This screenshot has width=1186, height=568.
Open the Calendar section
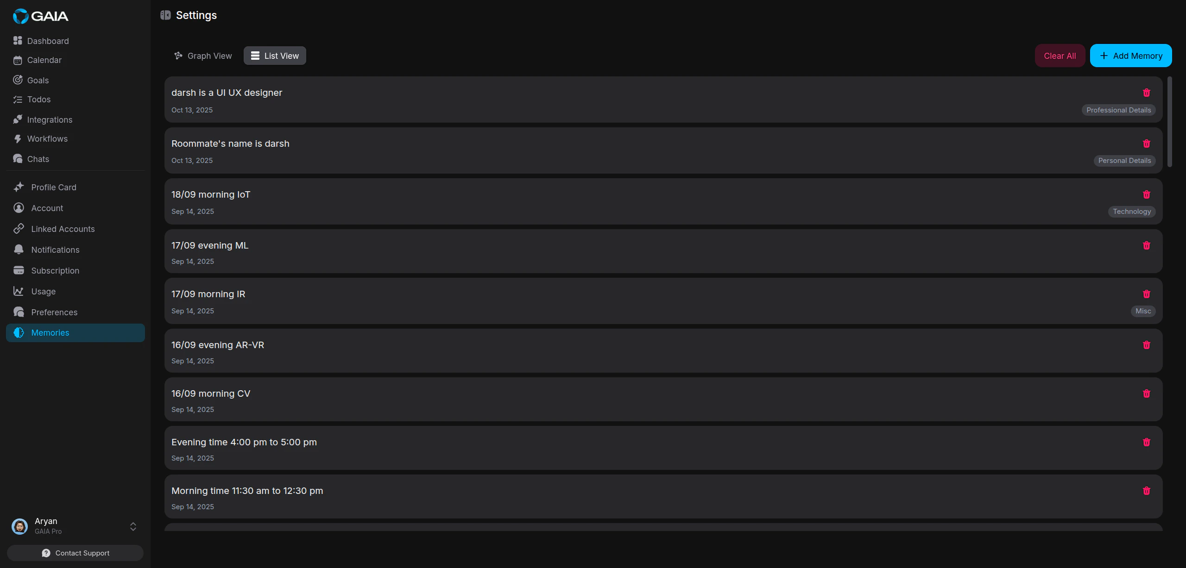pyautogui.click(x=44, y=60)
